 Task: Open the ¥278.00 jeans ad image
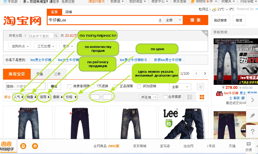(236, 62)
